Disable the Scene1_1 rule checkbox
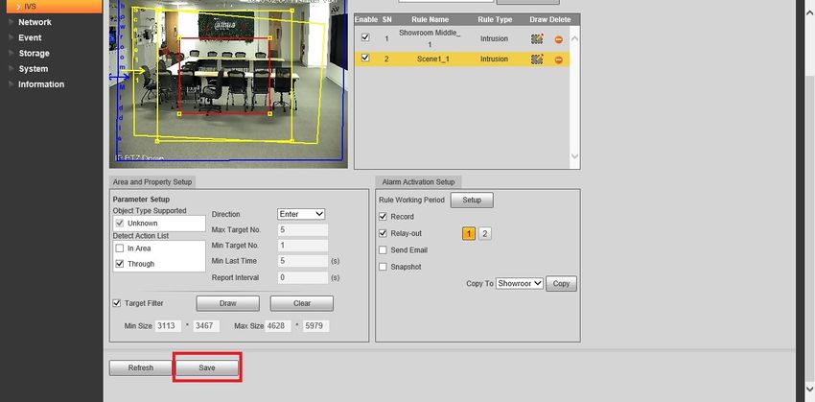This screenshot has width=815, height=402. pos(365,59)
